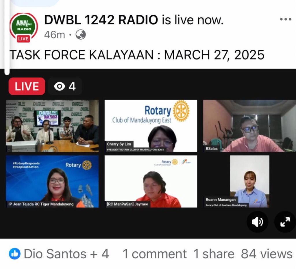Click the Rotary Club of ManPaSan logo
The height and width of the screenshot is (269, 296).
(166, 163)
